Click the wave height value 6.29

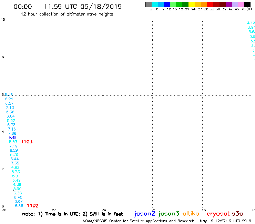click(x=14, y=150)
